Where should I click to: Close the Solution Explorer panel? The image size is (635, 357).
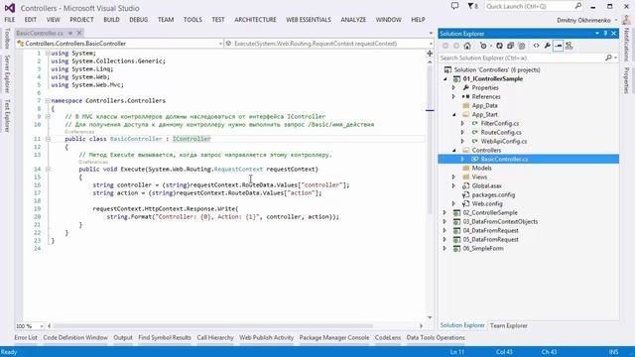pyautogui.click(x=613, y=34)
